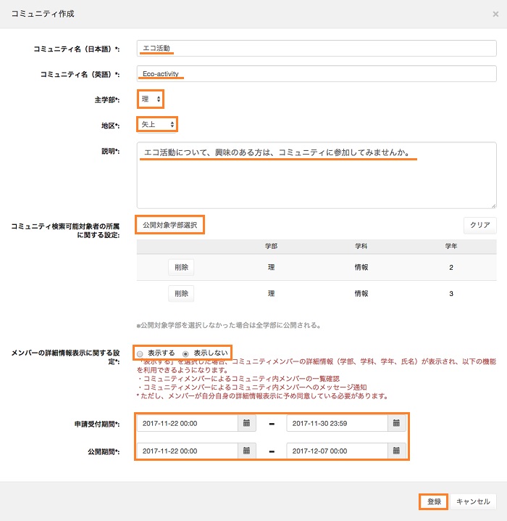Viewport: 507px width, 521px height.
Task: Open calendar for application end date
Action: [x=397, y=423]
